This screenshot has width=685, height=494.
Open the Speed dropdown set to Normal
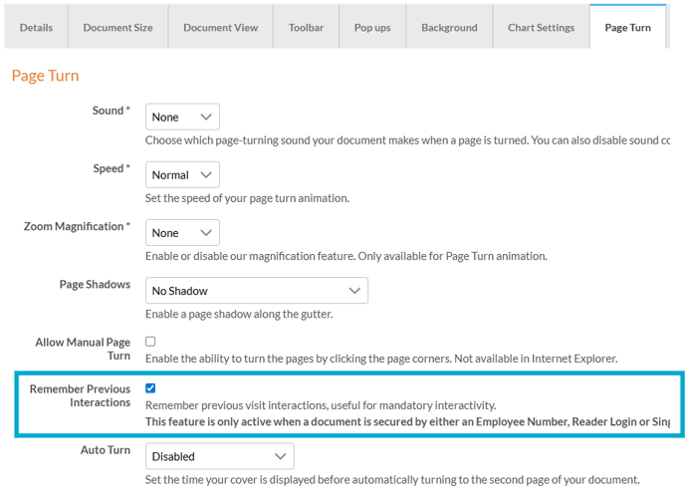click(x=182, y=175)
